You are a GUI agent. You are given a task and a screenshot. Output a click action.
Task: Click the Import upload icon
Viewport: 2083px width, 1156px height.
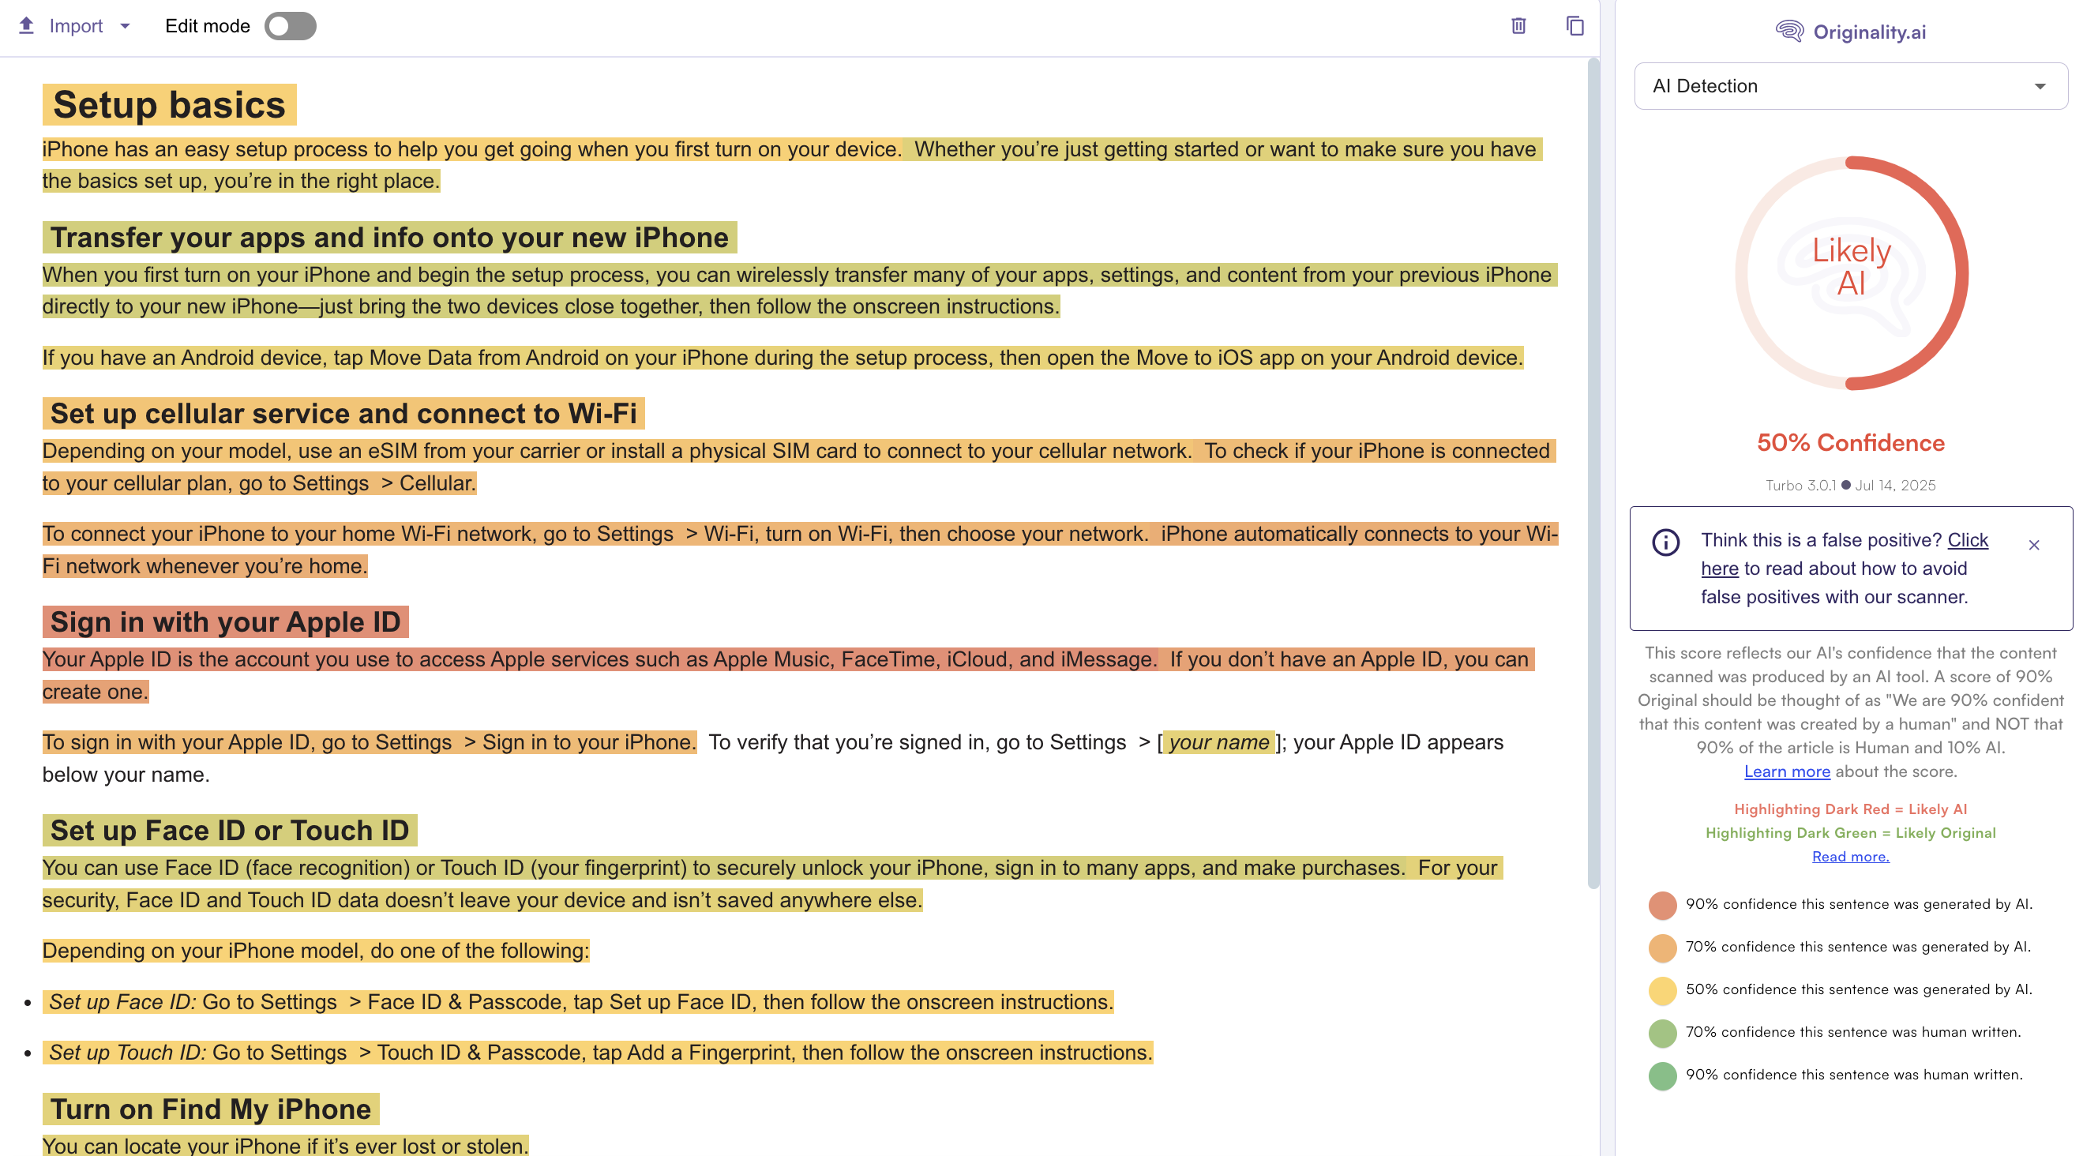(26, 25)
